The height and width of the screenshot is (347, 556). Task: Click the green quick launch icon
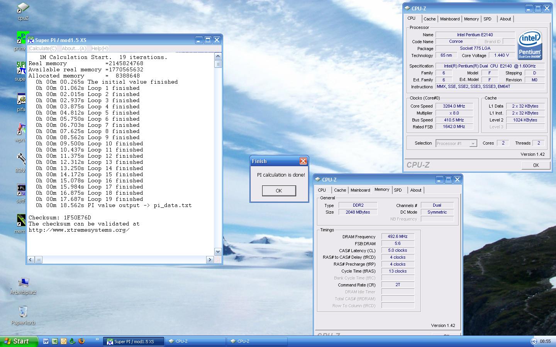point(72,341)
